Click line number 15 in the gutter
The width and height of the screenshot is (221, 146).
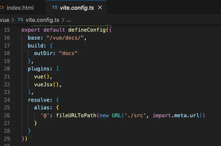click(7, 29)
